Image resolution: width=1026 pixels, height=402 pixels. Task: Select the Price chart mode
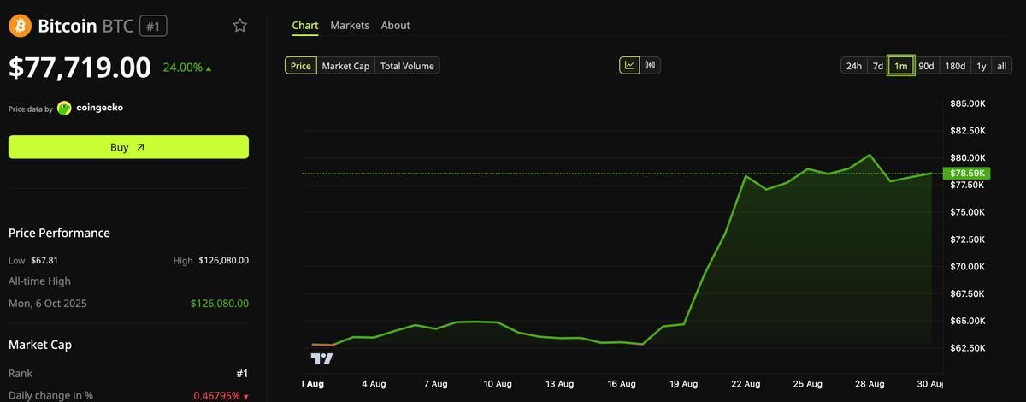click(301, 66)
